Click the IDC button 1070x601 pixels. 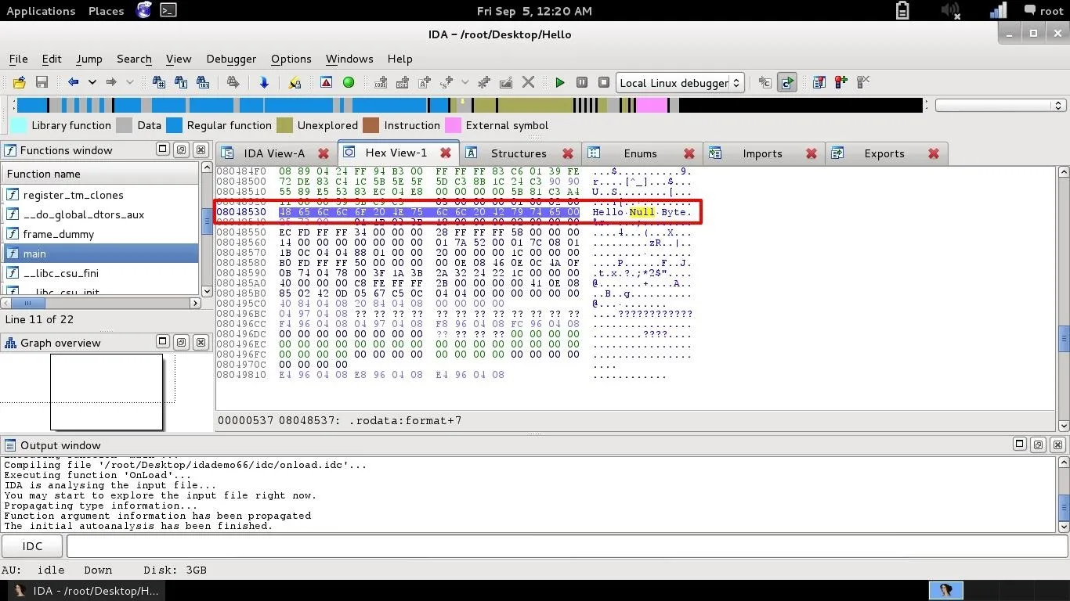click(x=32, y=546)
